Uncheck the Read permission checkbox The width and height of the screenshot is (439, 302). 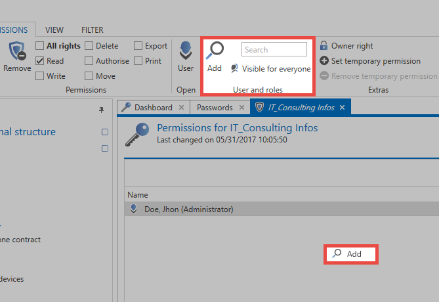(x=40, y=61)
